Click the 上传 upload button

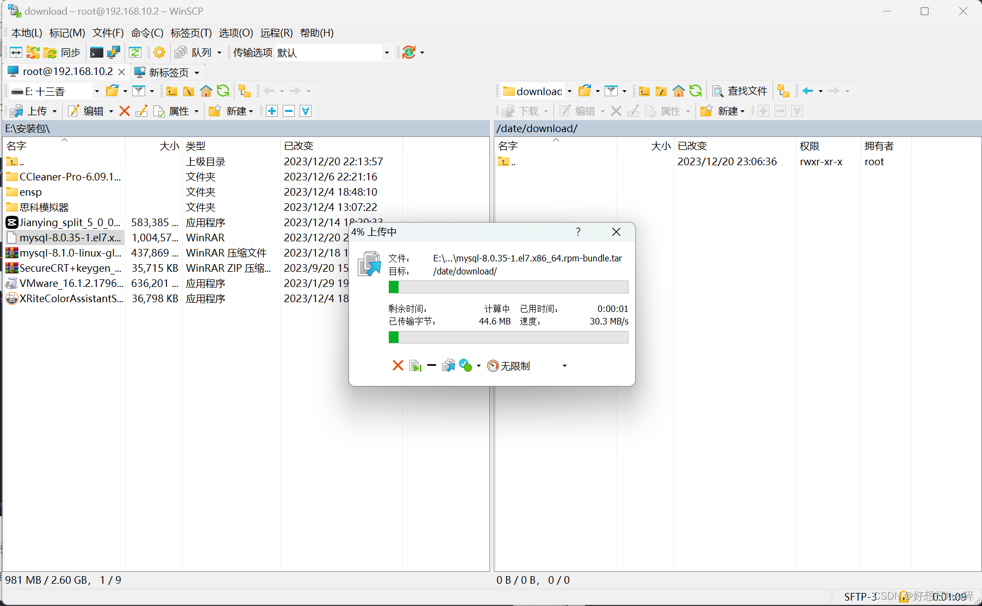pyautogui.click(x=30, y=111)
